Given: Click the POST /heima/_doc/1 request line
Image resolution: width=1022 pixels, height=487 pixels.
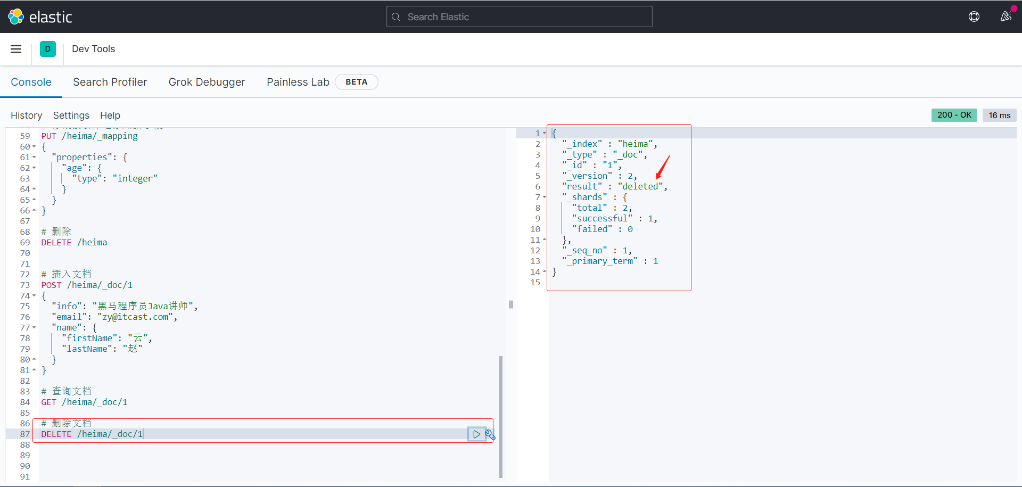Looking at the screenshot, I should [x=87, y=285].
